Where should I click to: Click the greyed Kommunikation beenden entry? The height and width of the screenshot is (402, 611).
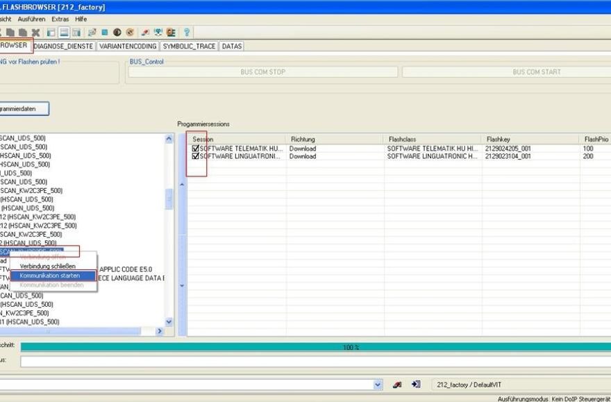click(53, 285)
